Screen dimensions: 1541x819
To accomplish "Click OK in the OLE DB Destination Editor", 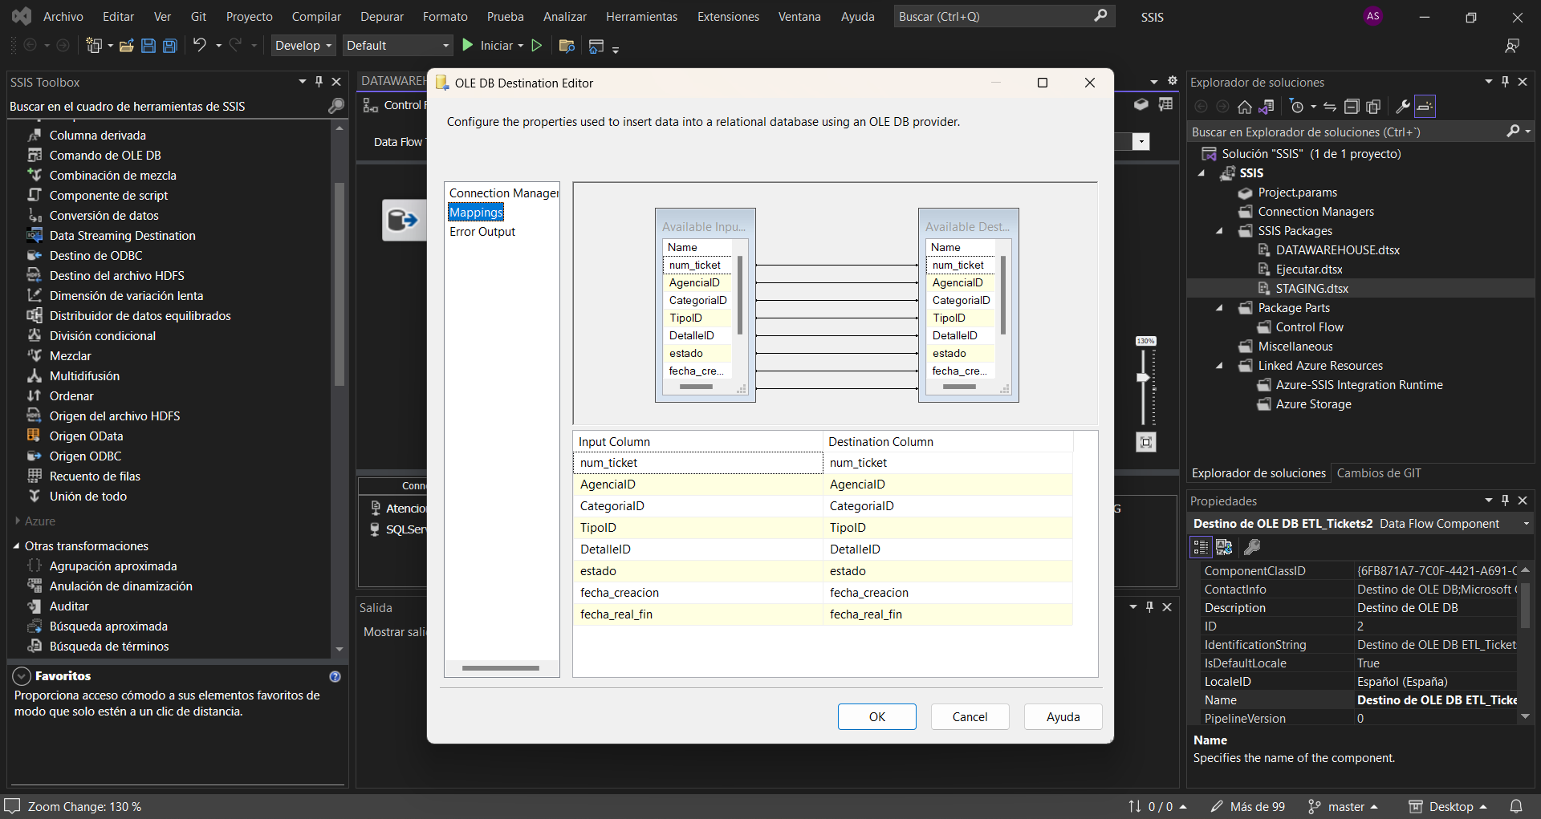I will 876,717.
